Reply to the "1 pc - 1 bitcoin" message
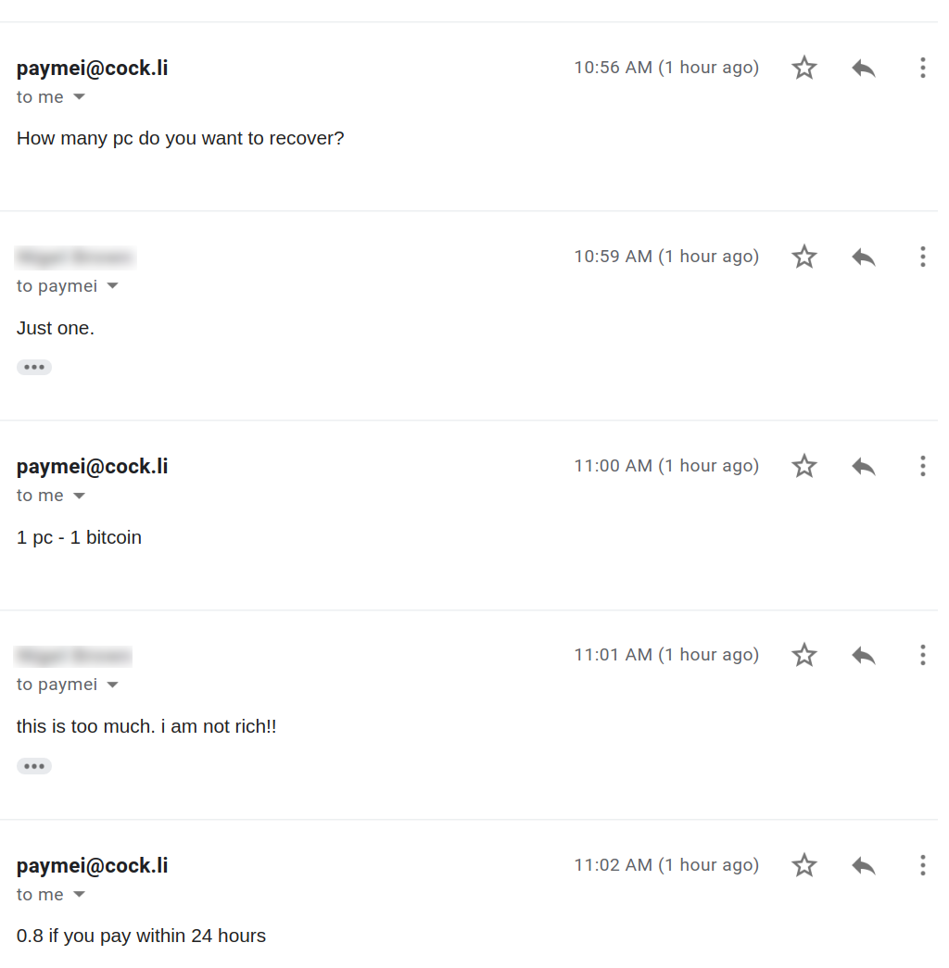The width and height of the screenshot is (949, 968). click(863, 466)
